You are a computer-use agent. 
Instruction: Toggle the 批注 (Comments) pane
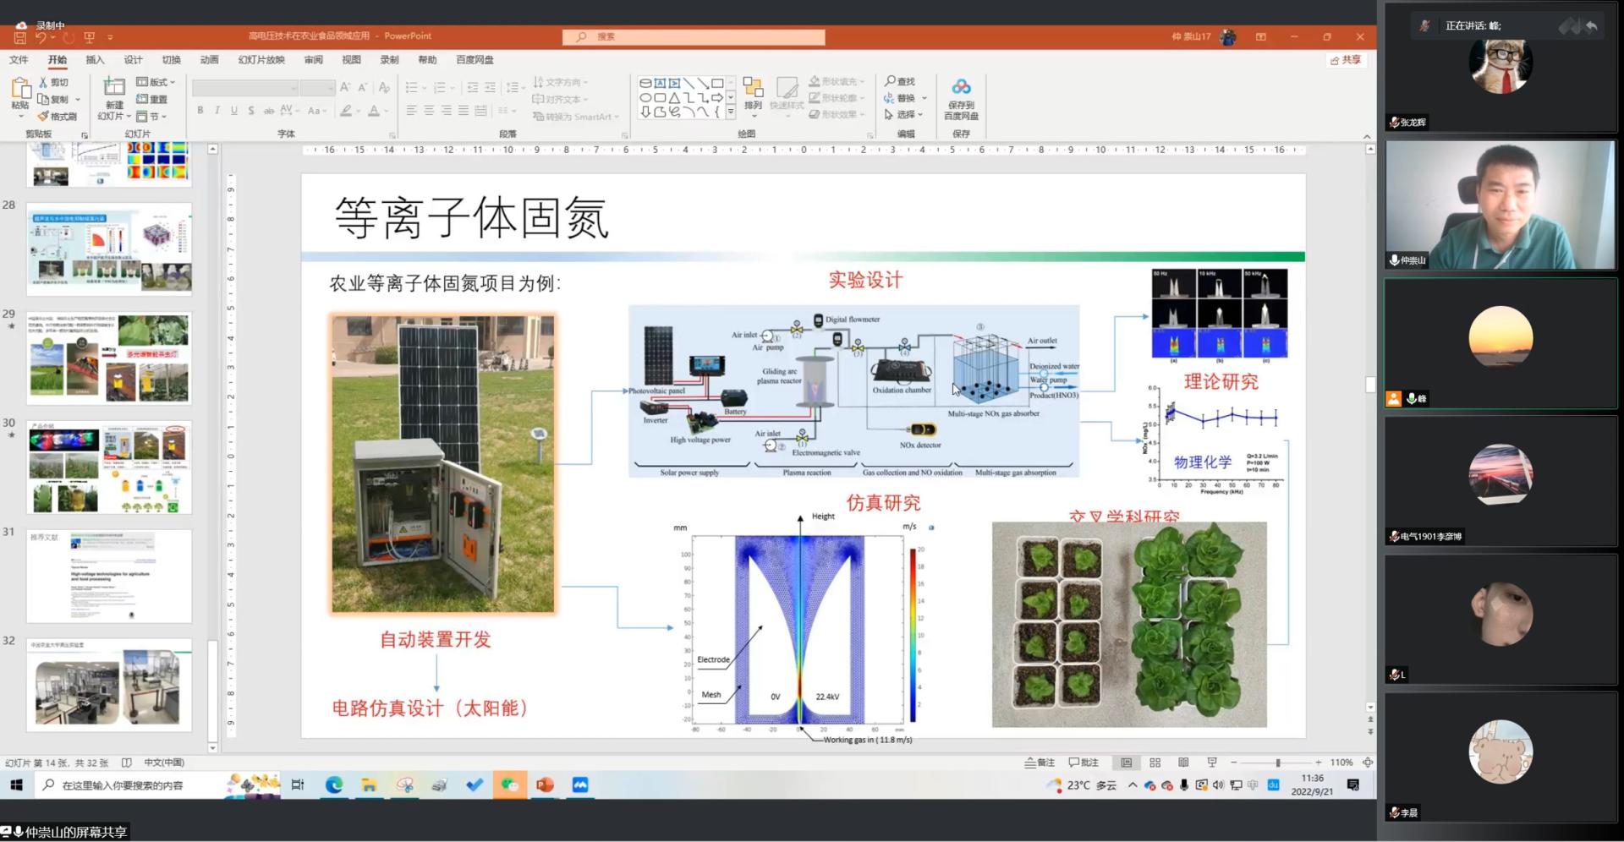(x=1084, y=763)
